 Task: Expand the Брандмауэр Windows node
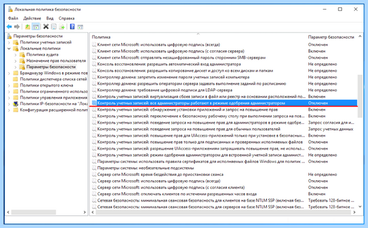coord(9,73)
